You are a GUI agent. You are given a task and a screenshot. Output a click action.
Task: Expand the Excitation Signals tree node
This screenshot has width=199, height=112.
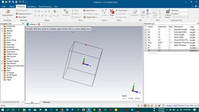(2, 61)
